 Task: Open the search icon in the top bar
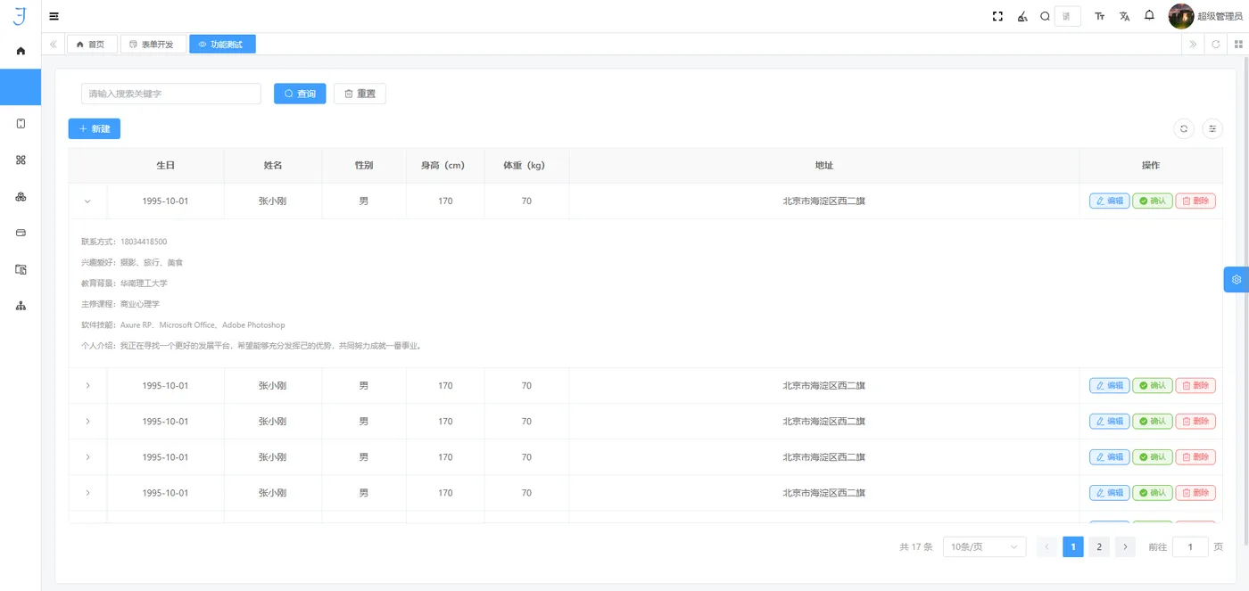point(1044,16)
